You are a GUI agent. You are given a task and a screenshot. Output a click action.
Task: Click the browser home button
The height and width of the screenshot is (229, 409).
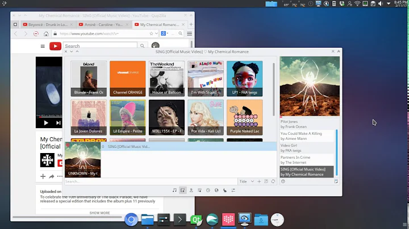(46, 33)
